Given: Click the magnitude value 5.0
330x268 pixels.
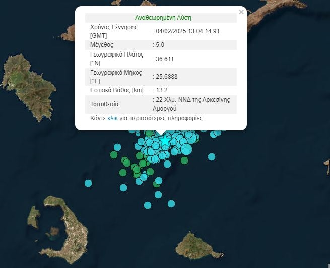Looking at the screenshot, I should pyautogui.click(x=160, y=45).
